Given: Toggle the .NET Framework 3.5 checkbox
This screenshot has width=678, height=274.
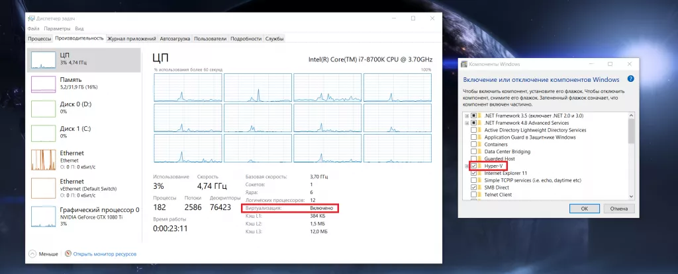Looking at the screenshot, I should [474, 116].
